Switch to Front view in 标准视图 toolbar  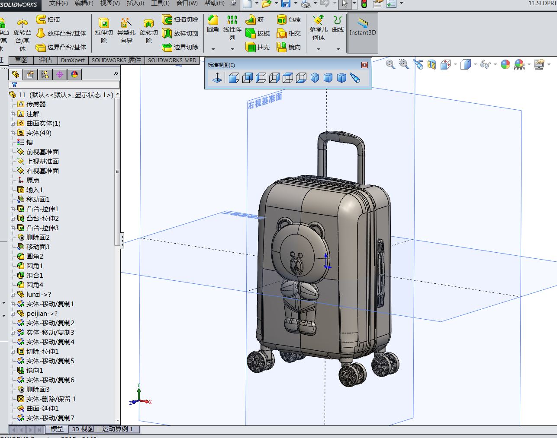click(234, 78)
